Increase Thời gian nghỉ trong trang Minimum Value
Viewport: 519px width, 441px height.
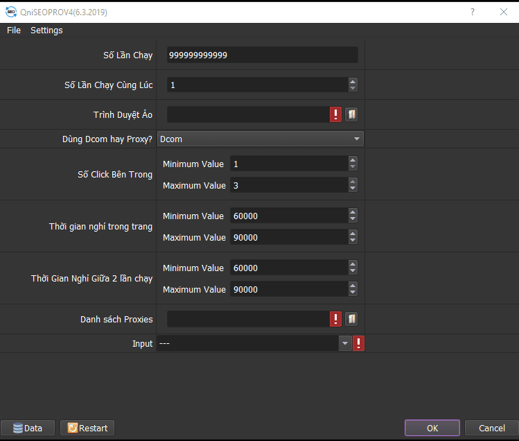point(353,213)
